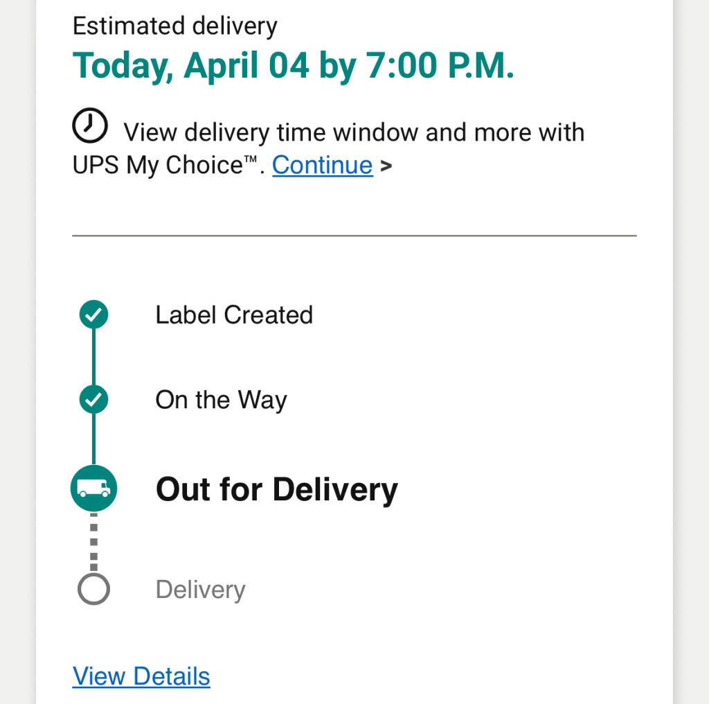
Task: Click the delivery truck icon
Action: click(x=93, y=489)
